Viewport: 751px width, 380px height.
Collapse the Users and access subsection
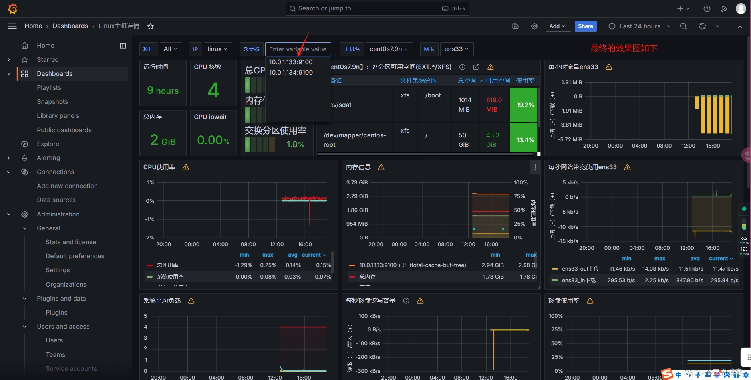(24, 327)
